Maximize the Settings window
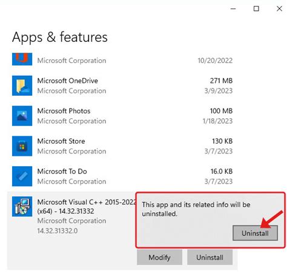287x274 pixels. click(x=256, y=8)
